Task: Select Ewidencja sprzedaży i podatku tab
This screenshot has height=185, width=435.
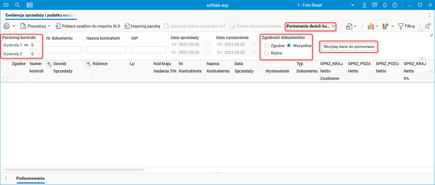Action: click(x=41, y=15)
